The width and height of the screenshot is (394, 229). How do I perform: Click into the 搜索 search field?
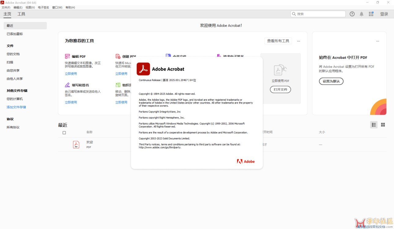(320, 14)
